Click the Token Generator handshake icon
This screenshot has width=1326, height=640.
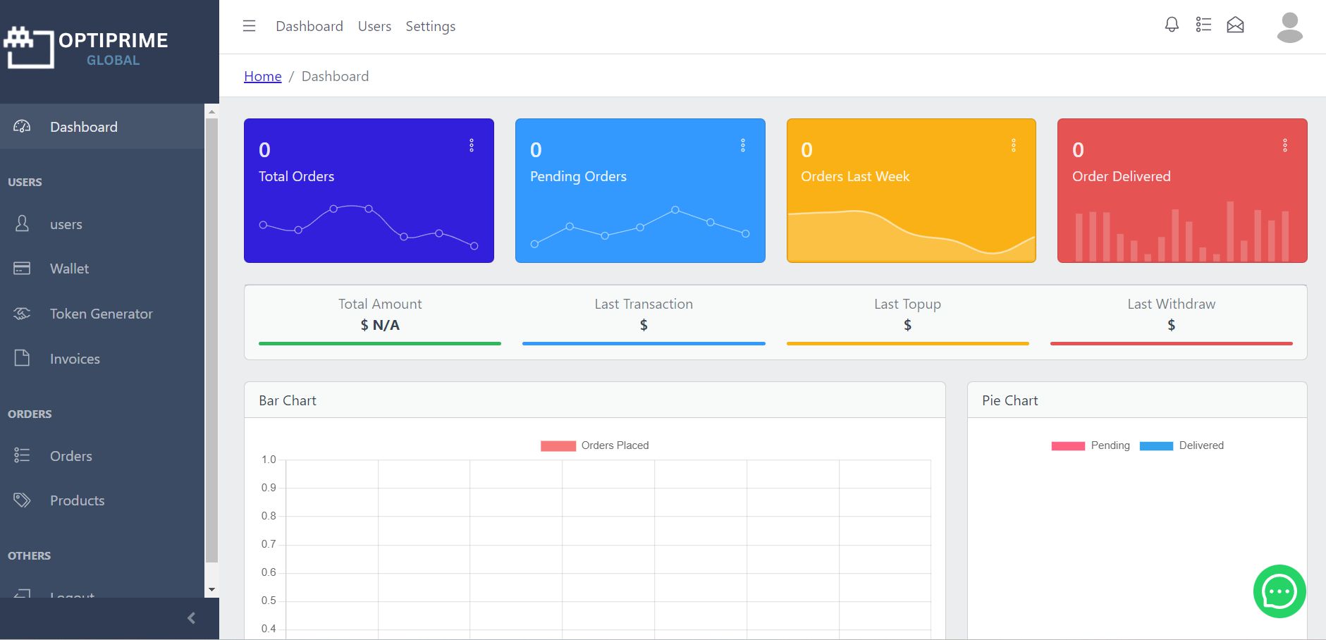pyautogui.click(x=22, y=314)
